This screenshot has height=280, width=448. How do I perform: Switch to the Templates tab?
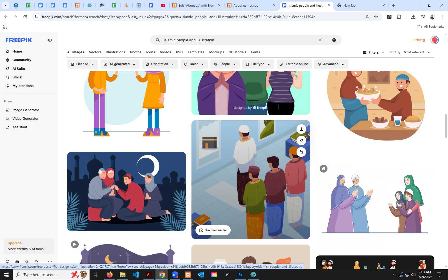pos(196,52)
